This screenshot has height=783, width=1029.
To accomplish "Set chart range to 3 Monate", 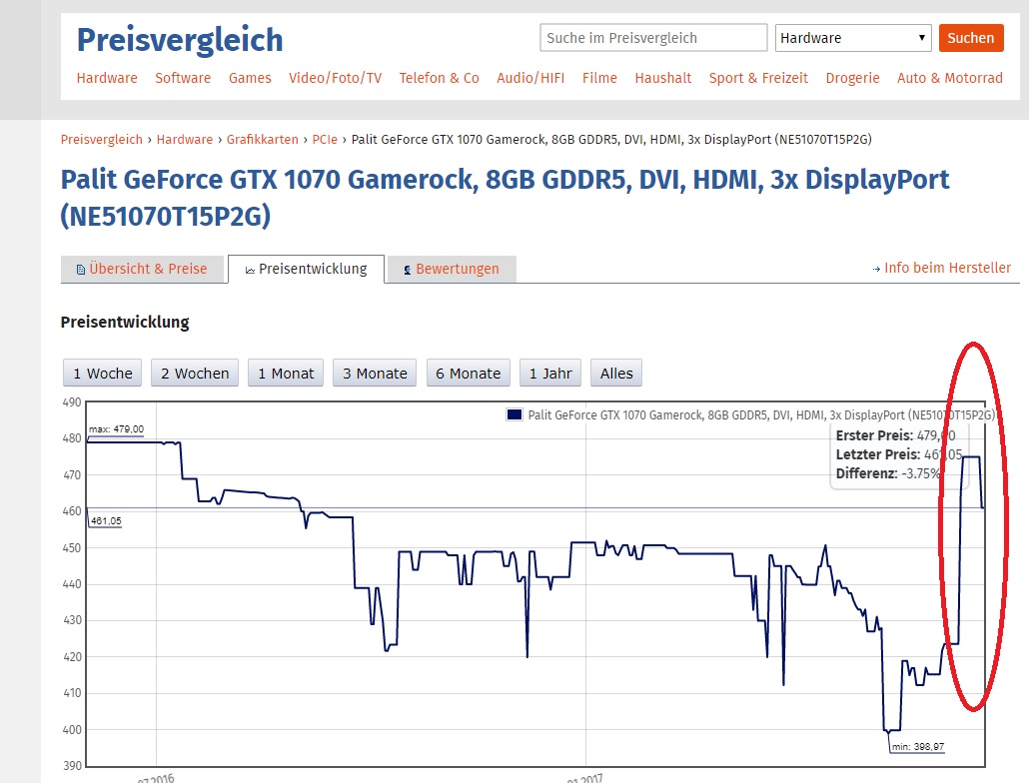I will 375,374.
